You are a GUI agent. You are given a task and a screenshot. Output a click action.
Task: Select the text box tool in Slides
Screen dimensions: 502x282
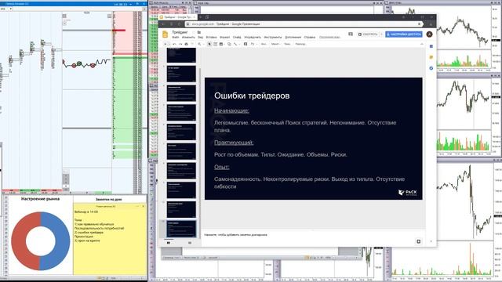pos(215,44)
